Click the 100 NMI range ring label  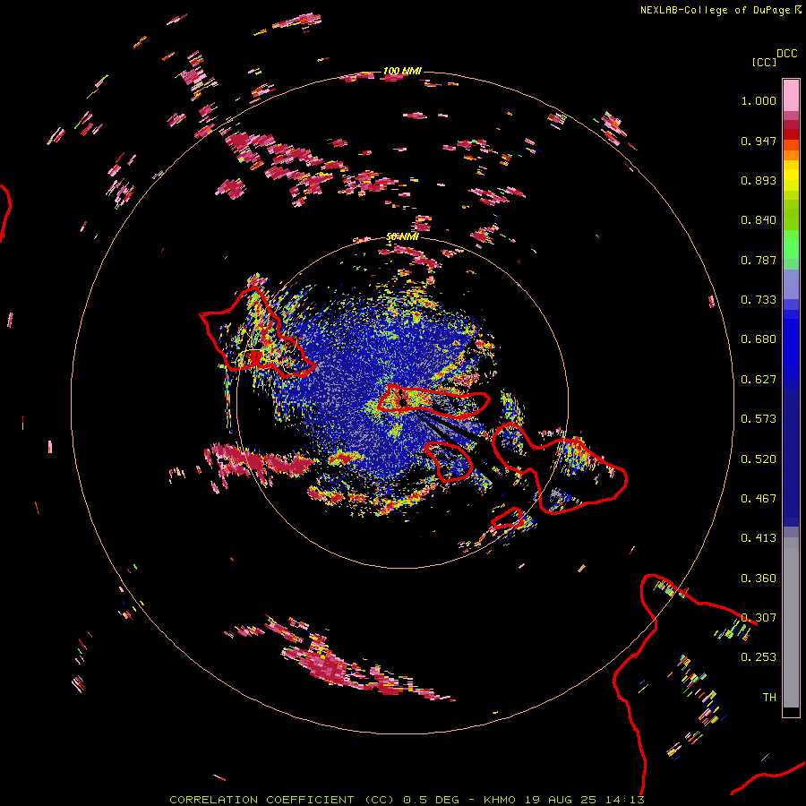coord(402,71)
